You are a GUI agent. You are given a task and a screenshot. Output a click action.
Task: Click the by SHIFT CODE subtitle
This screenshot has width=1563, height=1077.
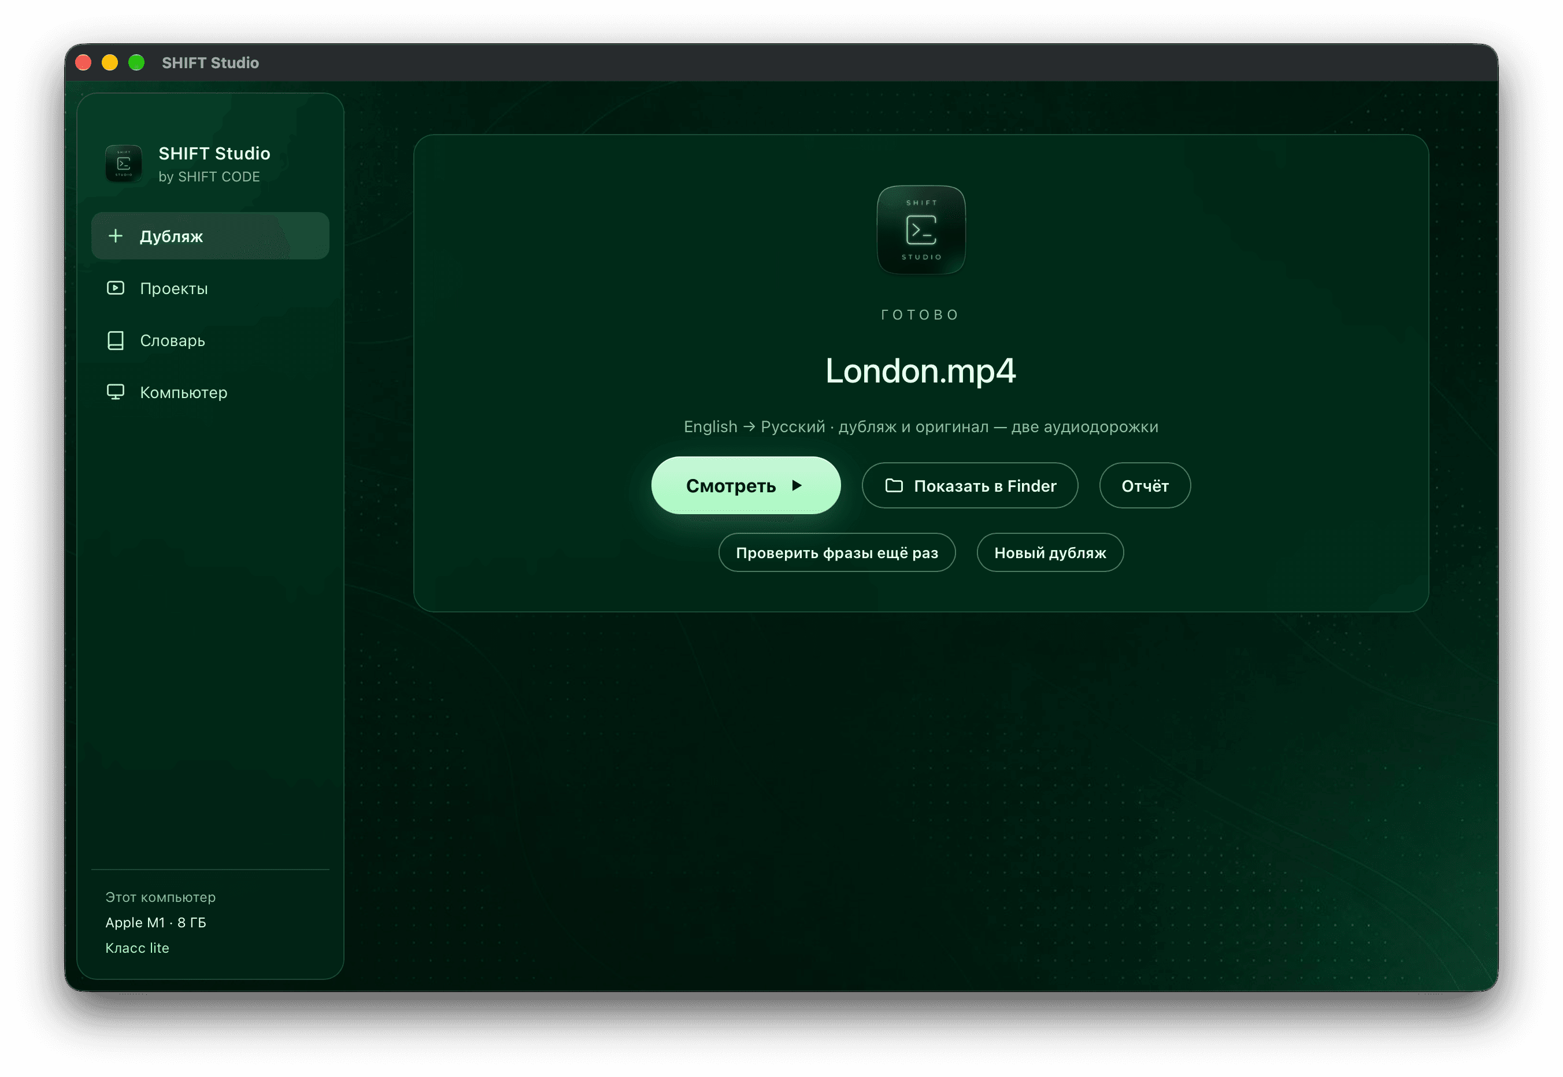[x=209, y=177]
